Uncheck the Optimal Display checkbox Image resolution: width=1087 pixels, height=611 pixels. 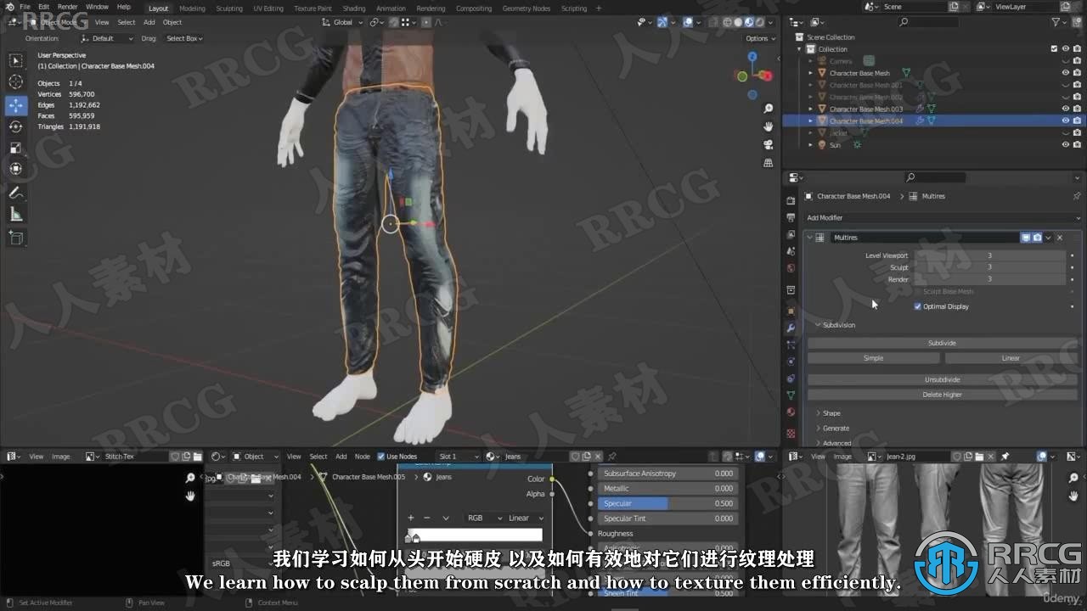(x=917, y=306)
